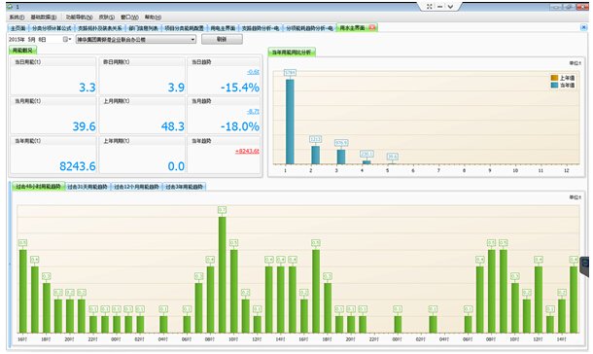Toggle the orange 上年值 legend swatch
This screenshot has height=354, width=593.
pos(554,78)
